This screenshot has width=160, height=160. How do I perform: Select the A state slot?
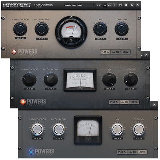[105, 6]
